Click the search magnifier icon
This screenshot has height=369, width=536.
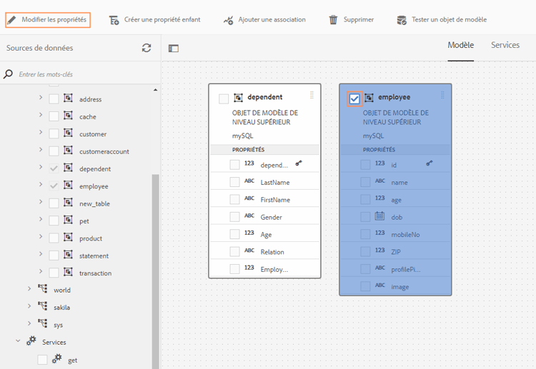pyautogui.click(x=8, y=74)
